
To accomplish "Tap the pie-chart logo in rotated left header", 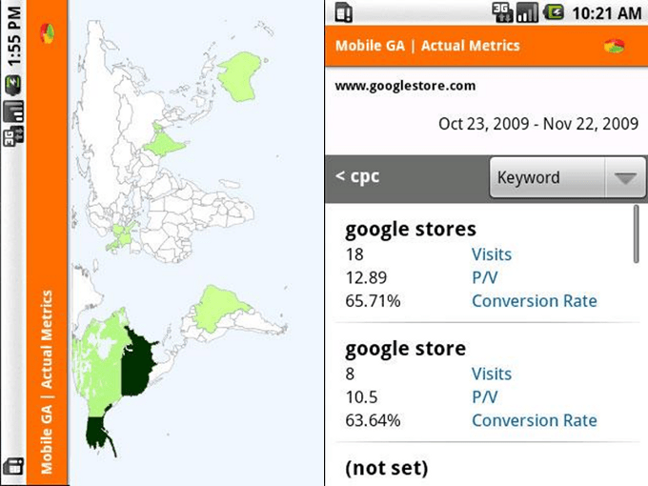I will [x=48, y=34].
